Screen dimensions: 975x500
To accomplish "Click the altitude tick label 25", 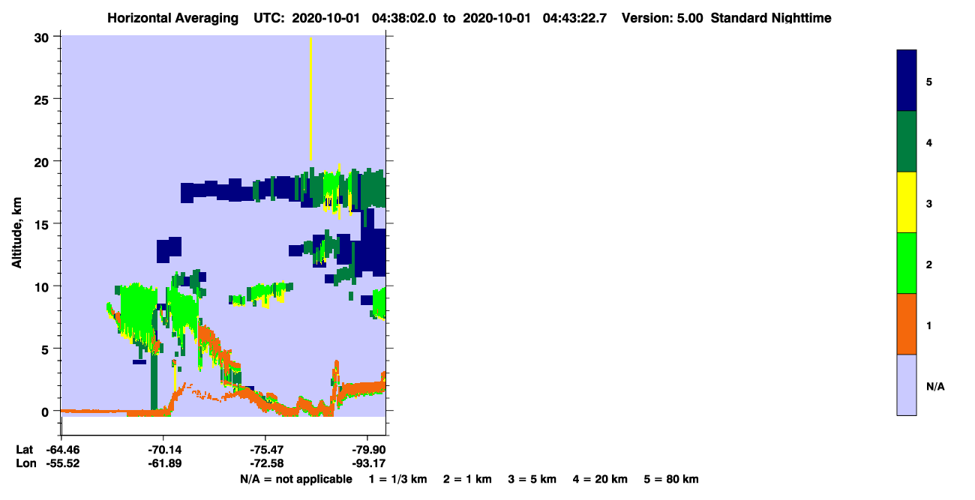I will 43,99.
